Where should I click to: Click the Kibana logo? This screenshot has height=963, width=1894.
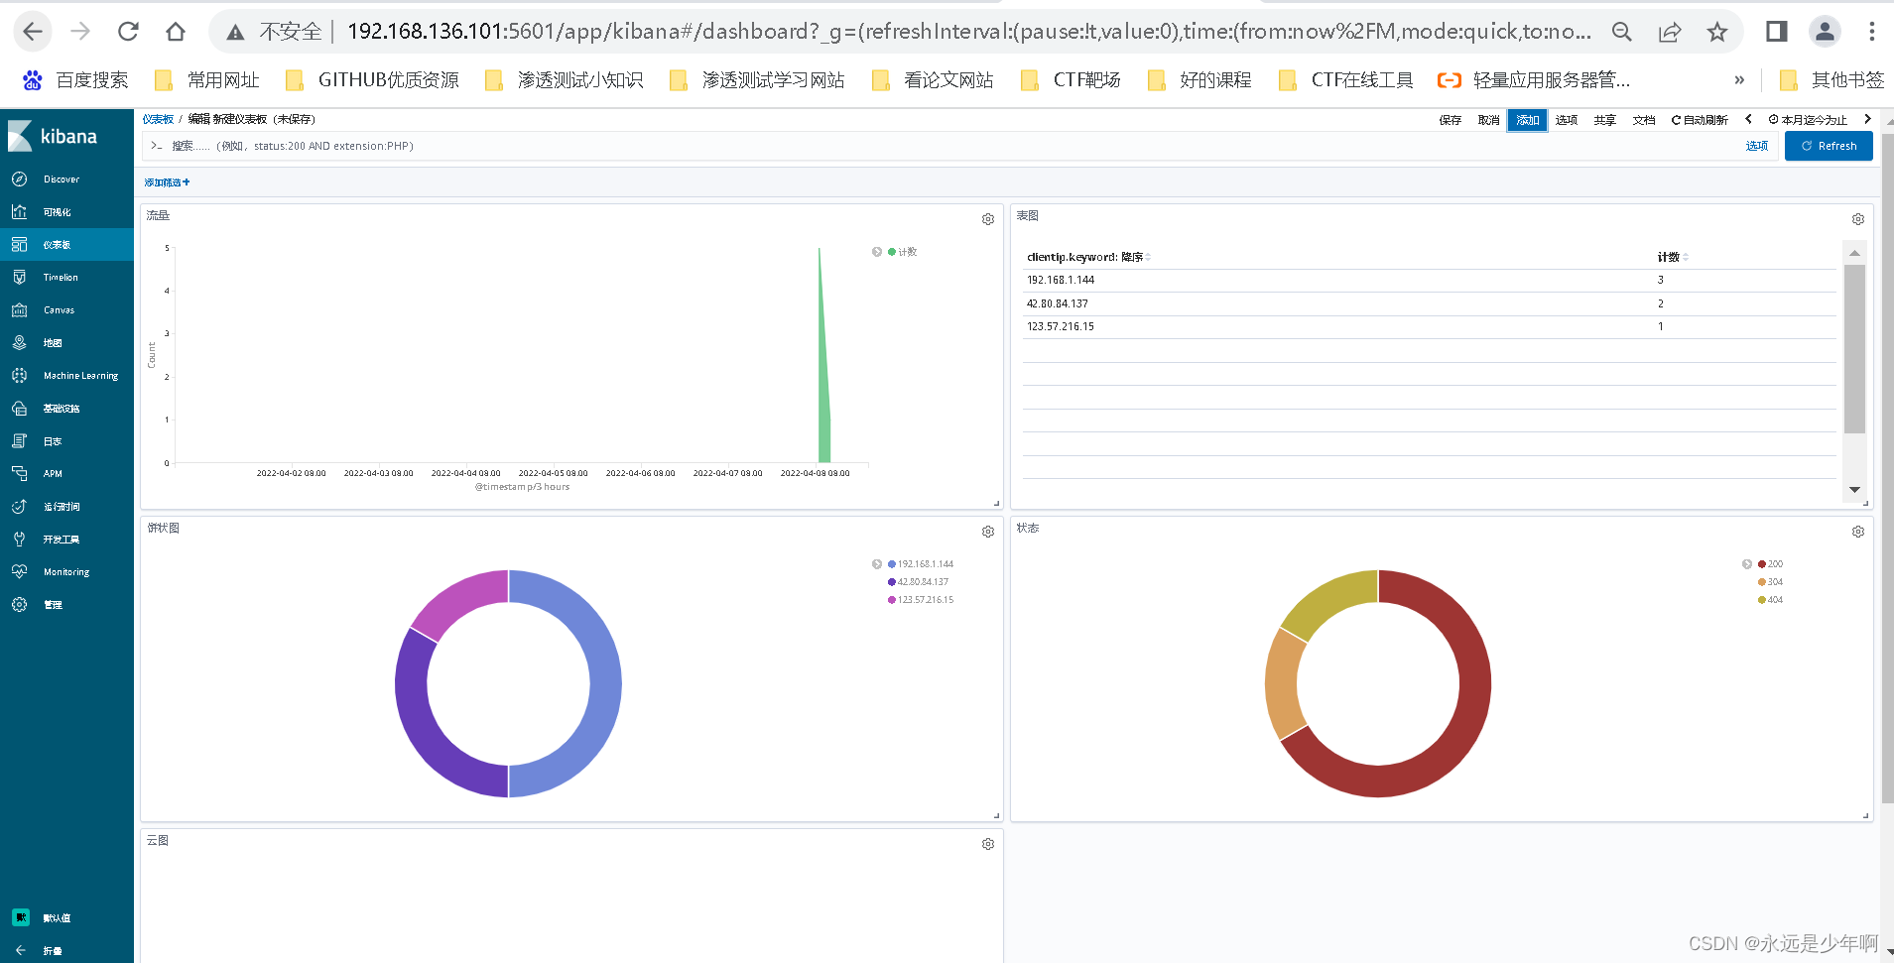point(53,136)
